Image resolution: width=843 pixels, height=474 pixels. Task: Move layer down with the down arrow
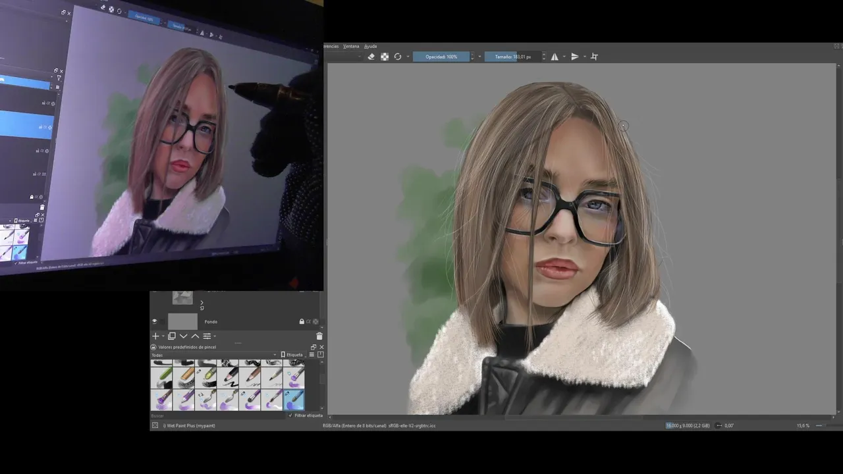[183, 336]
